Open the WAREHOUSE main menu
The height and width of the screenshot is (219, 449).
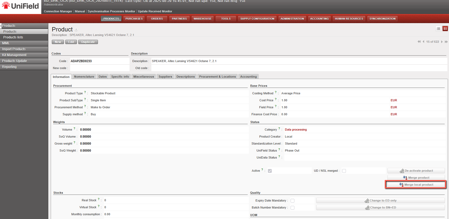[202, 19]
